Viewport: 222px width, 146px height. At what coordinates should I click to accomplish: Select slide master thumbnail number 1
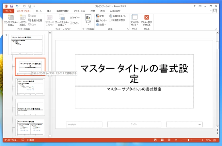click(27, 44)
